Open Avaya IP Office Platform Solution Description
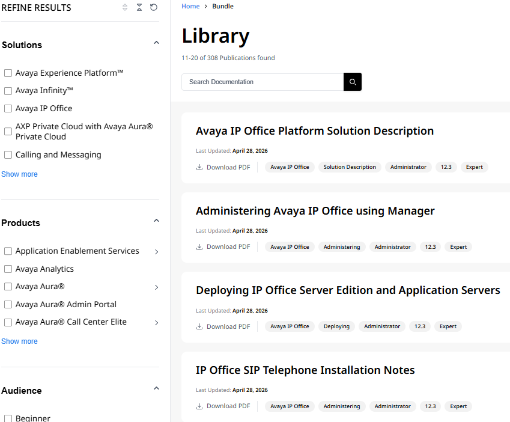Image resolution: width=510 pixels, height=422 pixels. [x=315, y=131]
